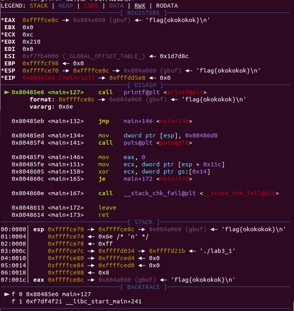294x311 pixels.
Task: Click vararg value 0x6e
Action: pos(66,107)
